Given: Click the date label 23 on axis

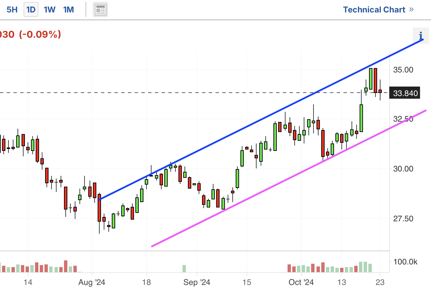Looking at the screenshot, I should pos(380,282).
